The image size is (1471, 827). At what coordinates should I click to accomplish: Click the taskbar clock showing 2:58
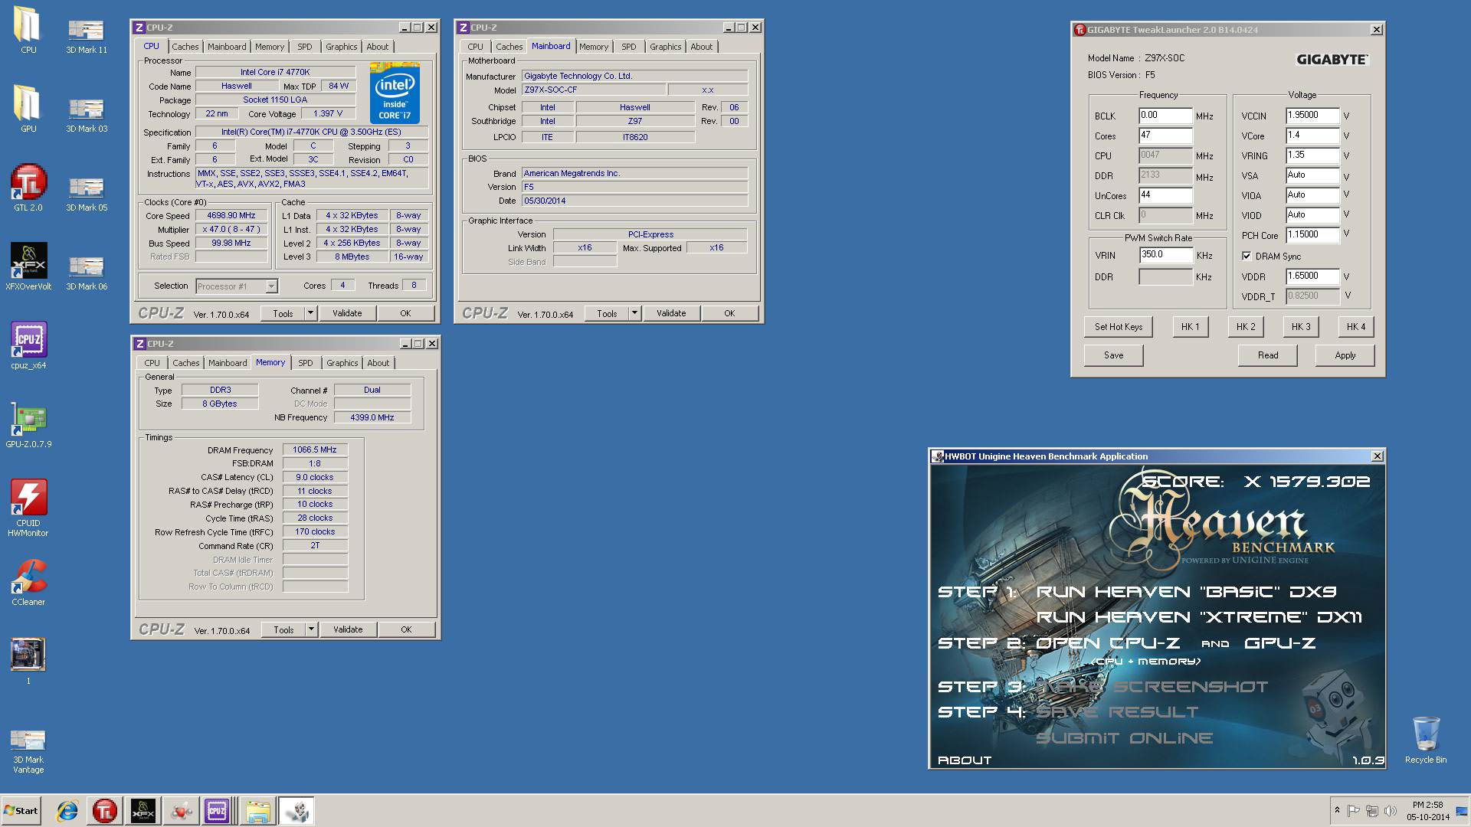coord(1427,805)
